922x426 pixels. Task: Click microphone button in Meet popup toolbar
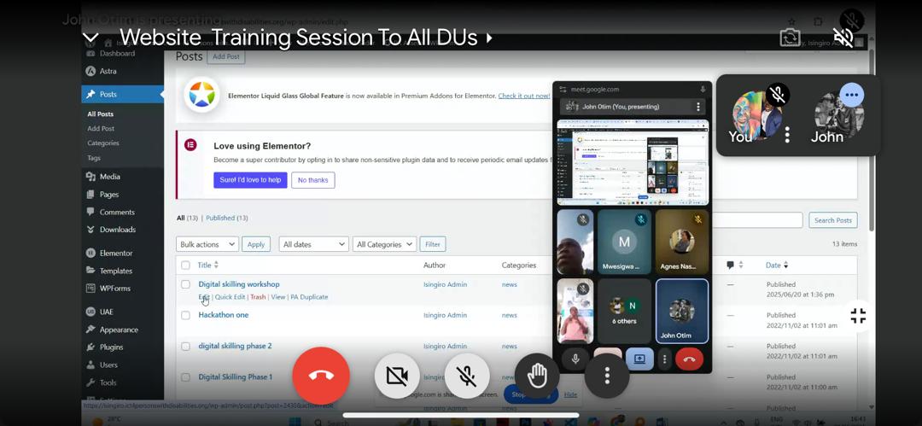575,359
